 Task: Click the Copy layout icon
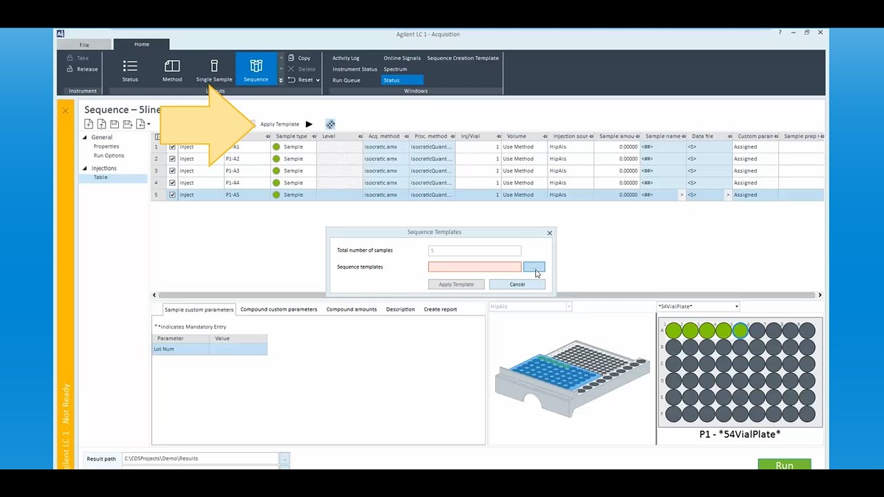coord(291,58)
